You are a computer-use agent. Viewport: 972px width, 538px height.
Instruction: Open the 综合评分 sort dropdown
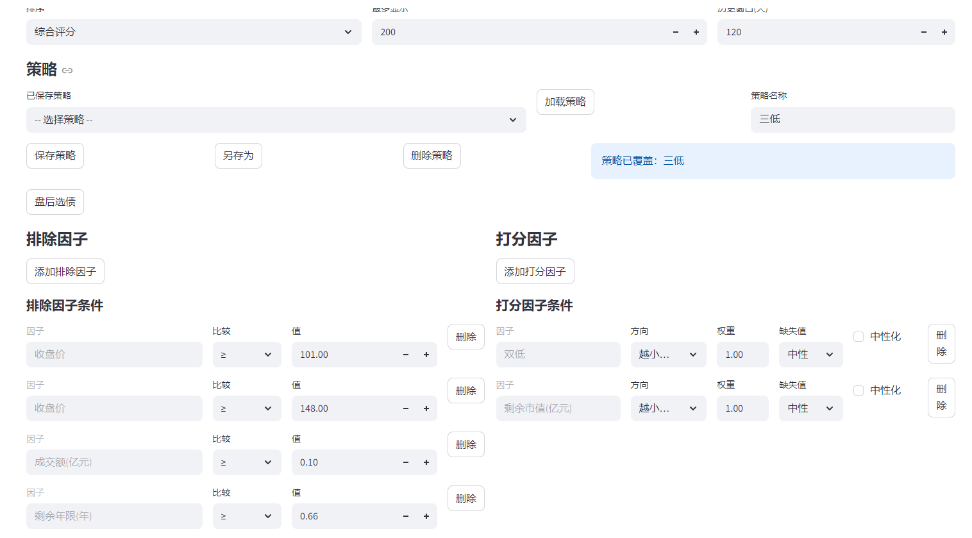193,32
